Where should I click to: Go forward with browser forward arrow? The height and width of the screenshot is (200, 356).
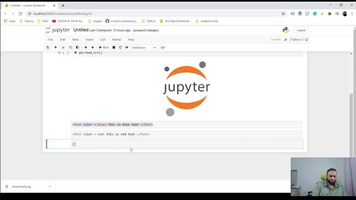13,13
